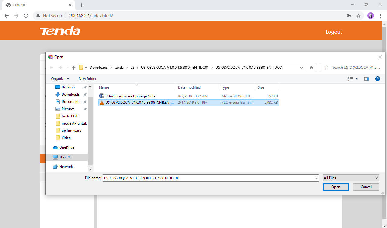Open Documents quick access folder
Screen dimensions: 387x228
tap(71, 102)
